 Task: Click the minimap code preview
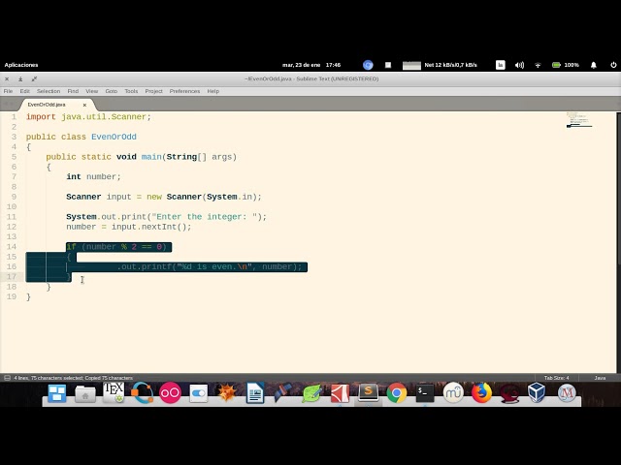tap(578, 120)
